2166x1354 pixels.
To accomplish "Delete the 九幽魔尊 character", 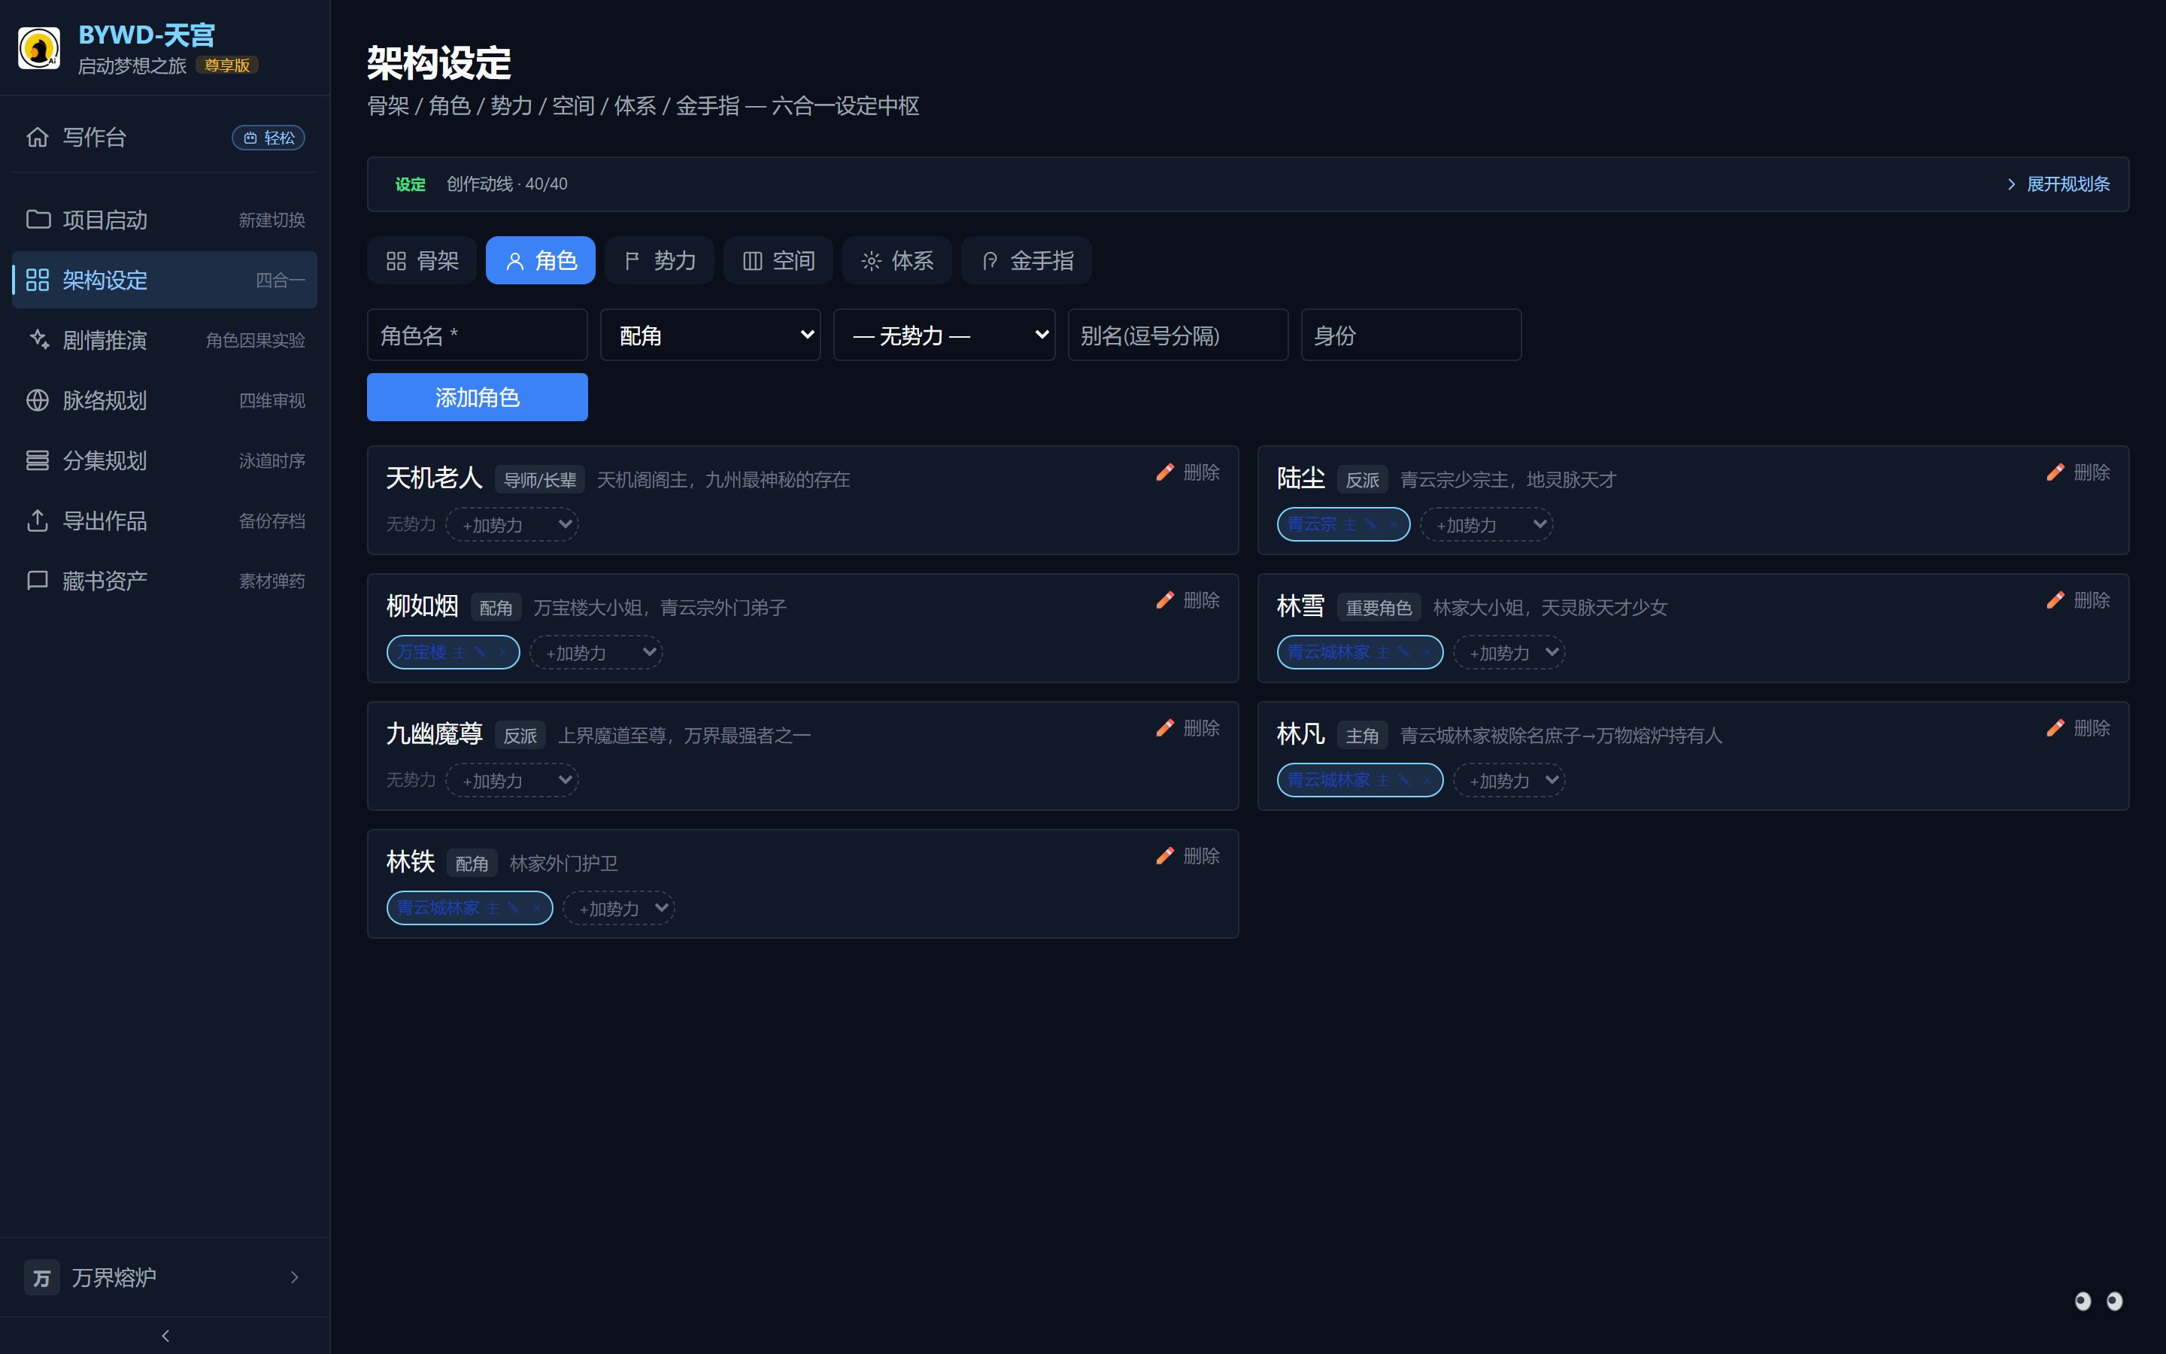I will pyautogui.click(x=1201, y=728).
